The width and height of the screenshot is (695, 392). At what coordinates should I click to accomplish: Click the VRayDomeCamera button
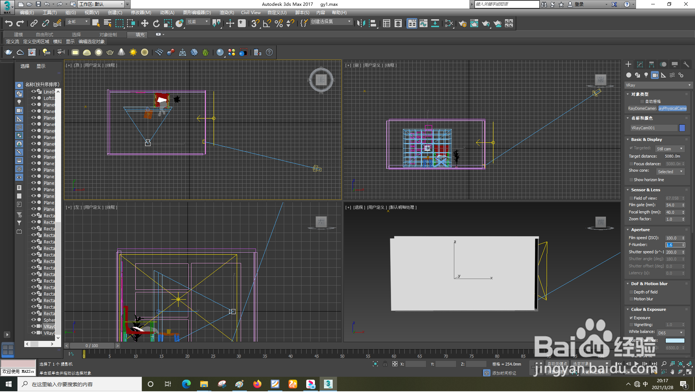click(642, 109)
